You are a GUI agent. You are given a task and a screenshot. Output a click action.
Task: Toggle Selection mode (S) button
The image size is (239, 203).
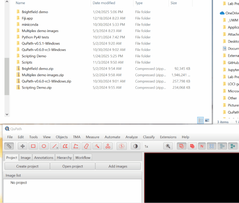click(x=122, y=146)
